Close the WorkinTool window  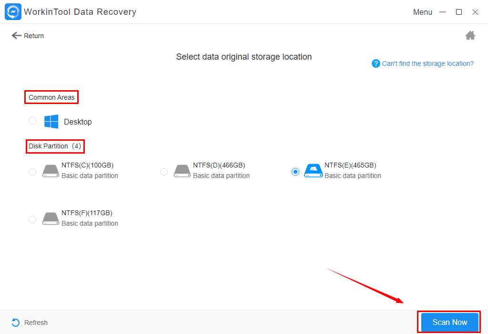point(475,12)
